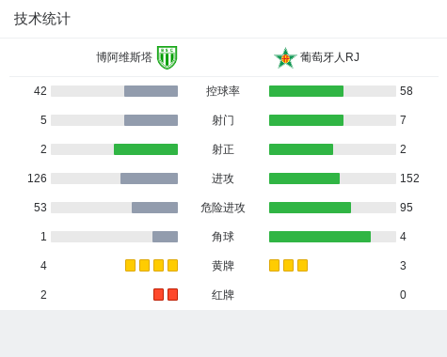Click the 危险进攻 stat label
The height and width of the screenshot is (357, 447).
coord(223,208)
